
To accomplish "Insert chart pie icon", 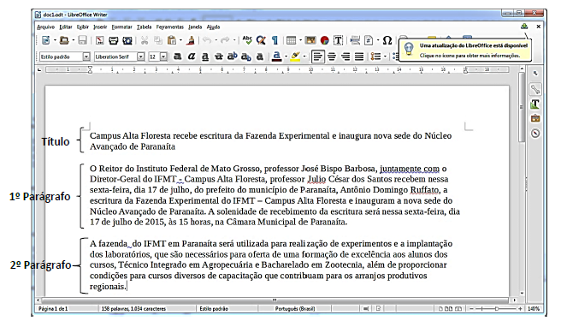I will click(x=324, y=40).
